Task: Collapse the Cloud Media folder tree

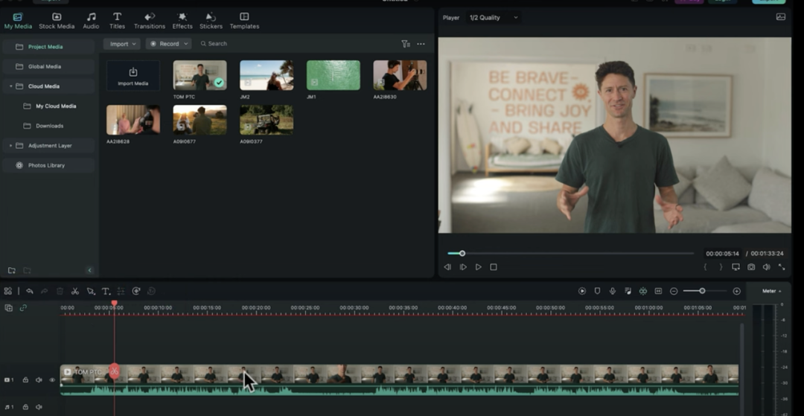Action: (10, 86)
